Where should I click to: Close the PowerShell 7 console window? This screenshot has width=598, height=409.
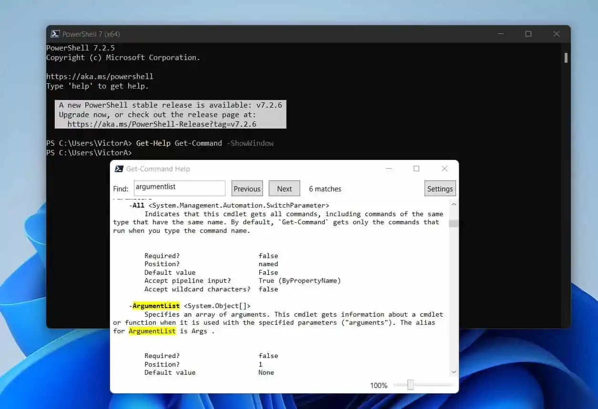[x=556, y=34]
